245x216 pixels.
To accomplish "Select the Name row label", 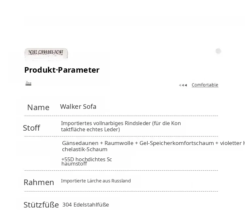I will pos(38,108).
